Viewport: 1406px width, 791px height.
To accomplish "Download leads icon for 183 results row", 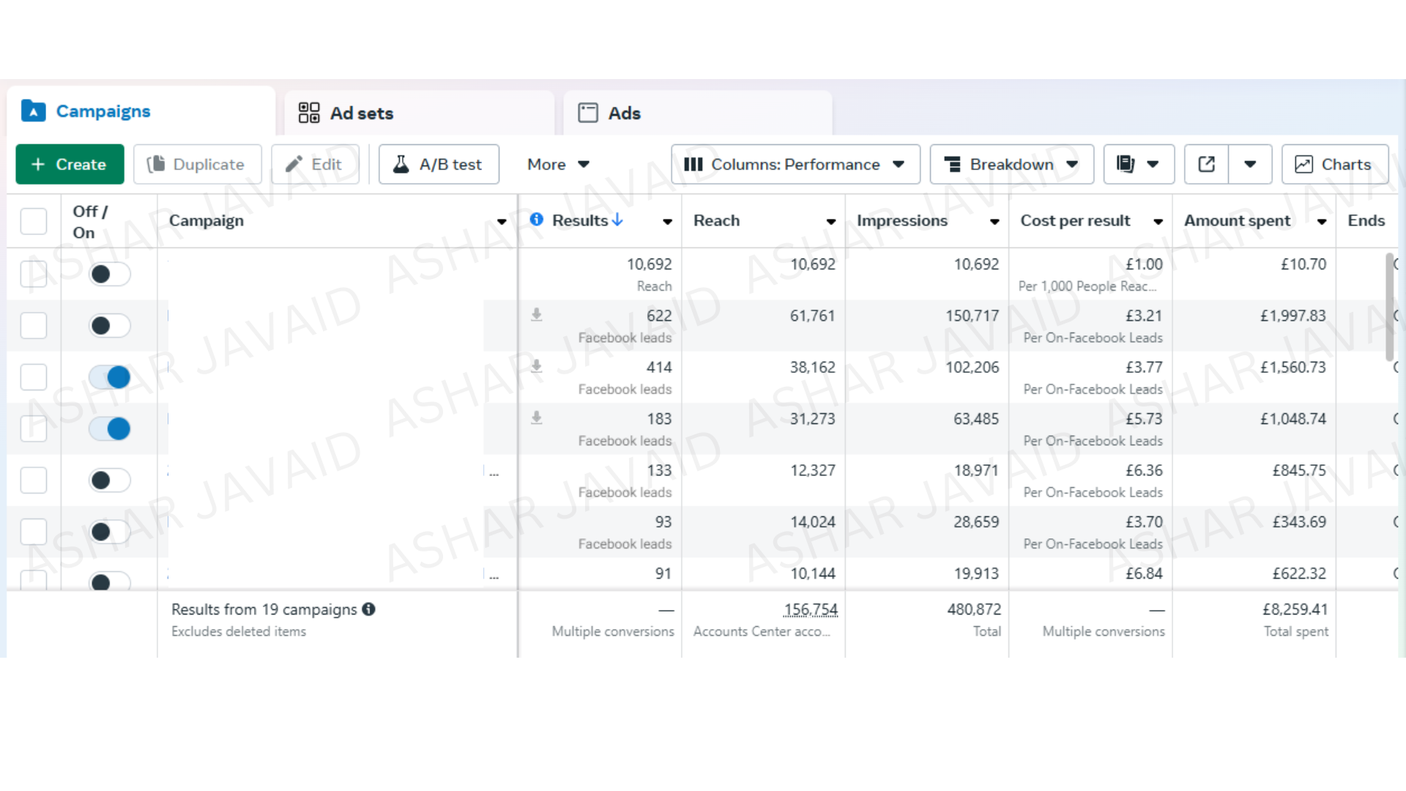I will coord(537,417).
